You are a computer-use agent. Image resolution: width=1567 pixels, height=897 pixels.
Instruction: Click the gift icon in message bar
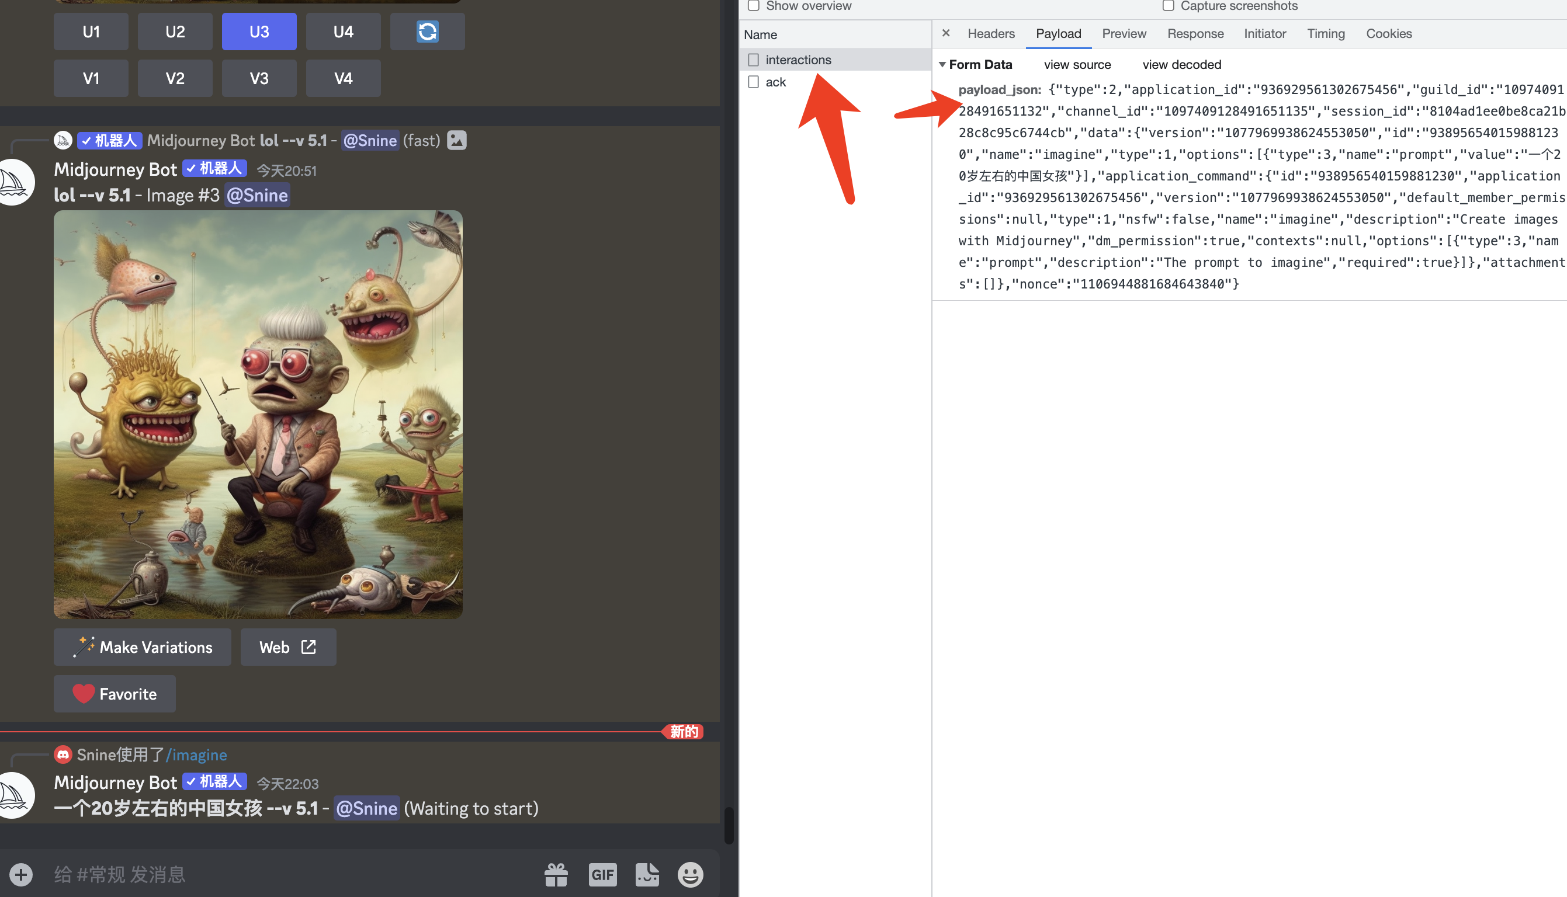(x=556, y=874)
